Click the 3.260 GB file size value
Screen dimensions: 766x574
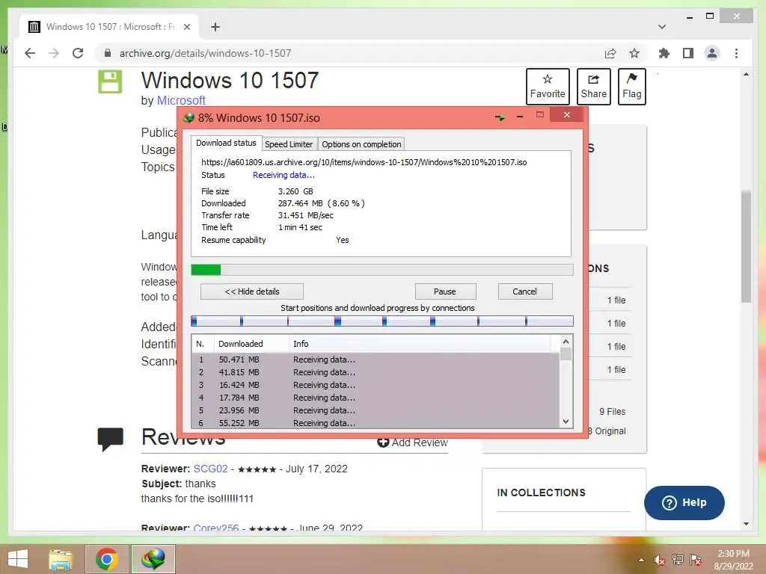(295, 191)
